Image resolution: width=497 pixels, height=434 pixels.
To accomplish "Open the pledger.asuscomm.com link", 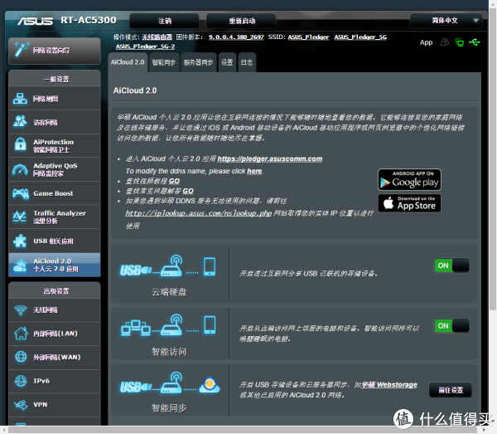I will [x=270, y=158].
